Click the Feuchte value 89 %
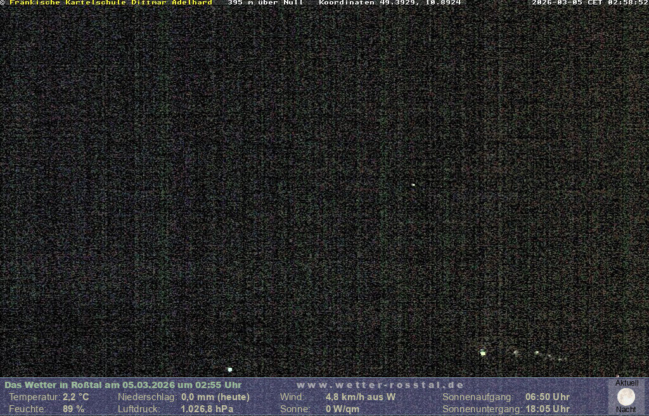The image size is (649, 416). [74, 409]
